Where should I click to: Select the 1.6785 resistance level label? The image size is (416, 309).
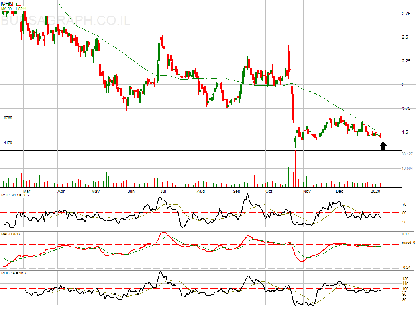point(7,118)
